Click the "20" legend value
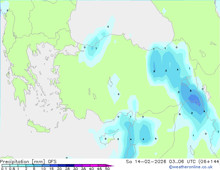Image resolution: width=220 pixels, height=170 pixels. point(59,169)
